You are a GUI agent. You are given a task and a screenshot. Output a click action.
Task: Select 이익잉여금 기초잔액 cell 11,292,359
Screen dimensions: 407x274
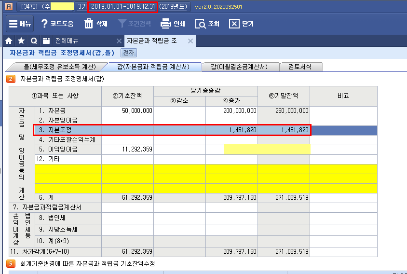[x=127, y=150]
